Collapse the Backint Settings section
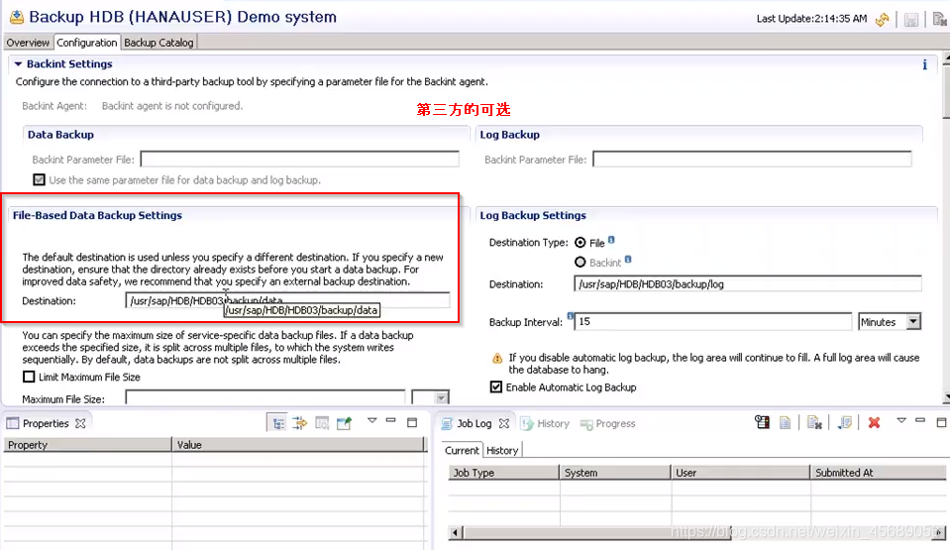 tap(18, 63)
